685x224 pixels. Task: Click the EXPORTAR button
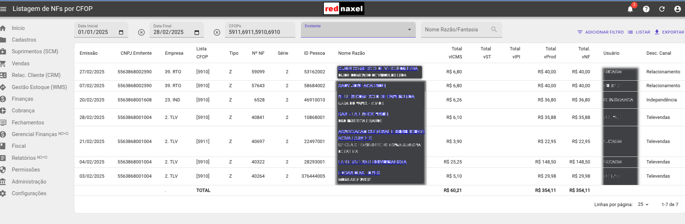pyautogui.click(x=669, y=32)
